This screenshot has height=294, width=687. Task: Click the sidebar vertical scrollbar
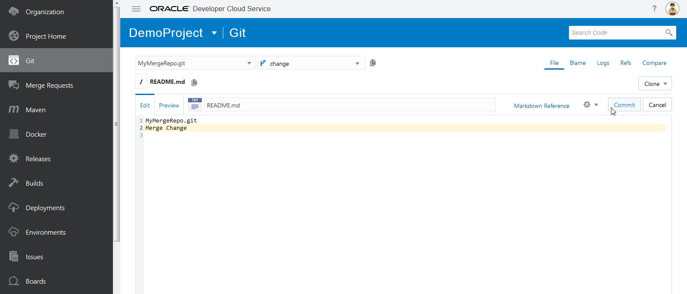pyautogui.click(x=116, y=125)
